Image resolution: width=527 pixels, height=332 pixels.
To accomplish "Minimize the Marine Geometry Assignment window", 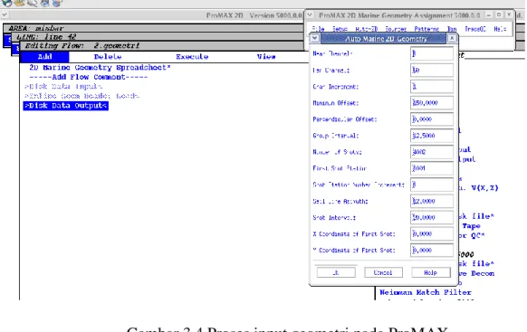I will pos(488,15).
